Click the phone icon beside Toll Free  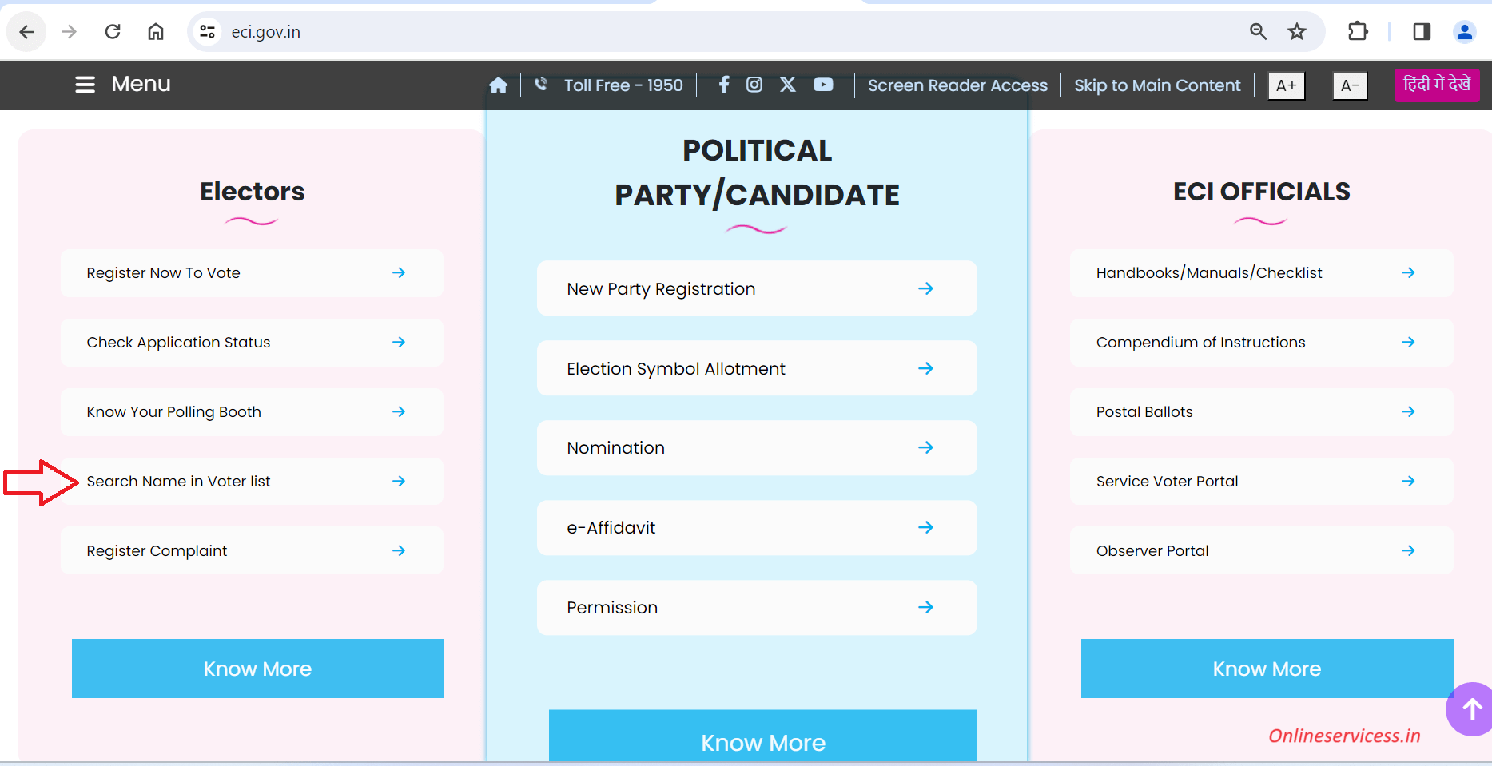541,84
